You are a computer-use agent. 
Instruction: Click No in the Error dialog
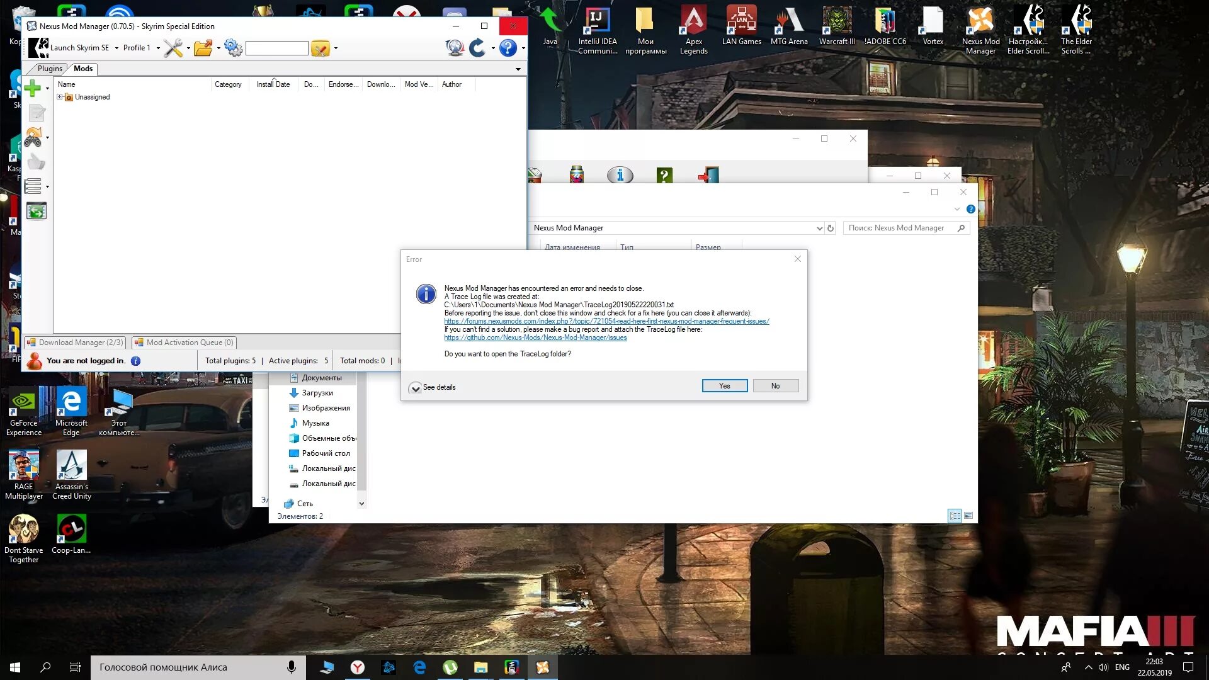[x=775, y=386]
